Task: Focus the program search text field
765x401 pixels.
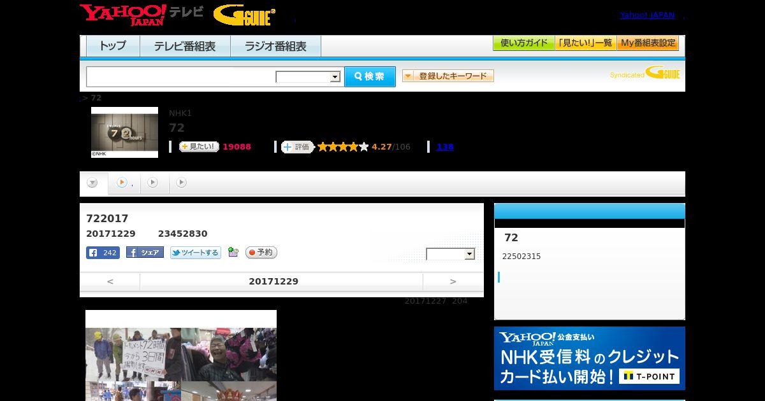Action: [x=181, y=77]
